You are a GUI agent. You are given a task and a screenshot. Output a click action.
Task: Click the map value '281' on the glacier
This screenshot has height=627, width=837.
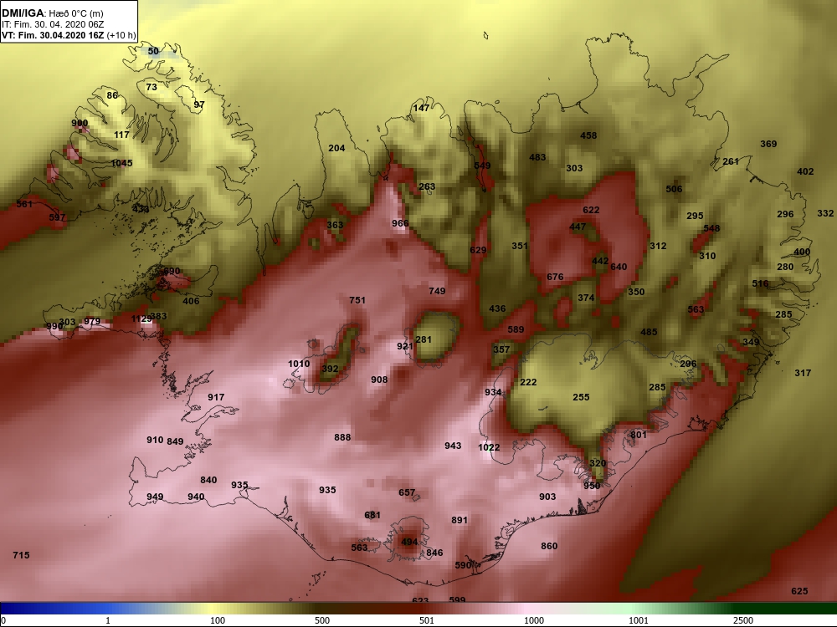[424, 339]
